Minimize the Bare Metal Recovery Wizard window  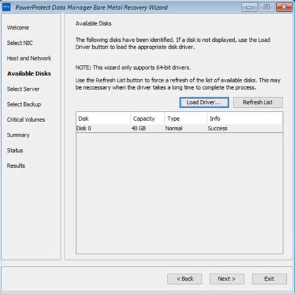click(249, 7)
